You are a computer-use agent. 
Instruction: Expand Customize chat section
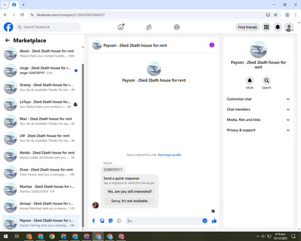258,99
